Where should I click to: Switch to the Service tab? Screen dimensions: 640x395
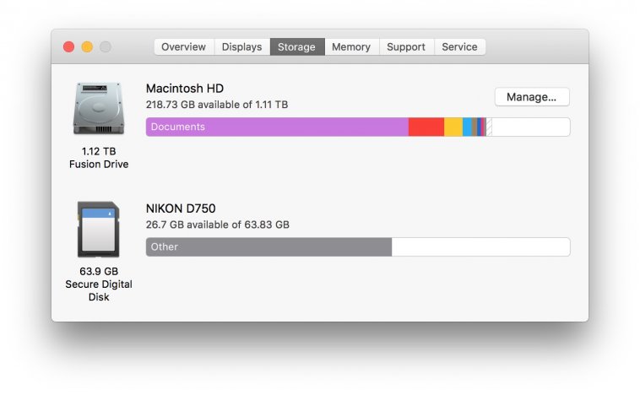coord(459,47)
